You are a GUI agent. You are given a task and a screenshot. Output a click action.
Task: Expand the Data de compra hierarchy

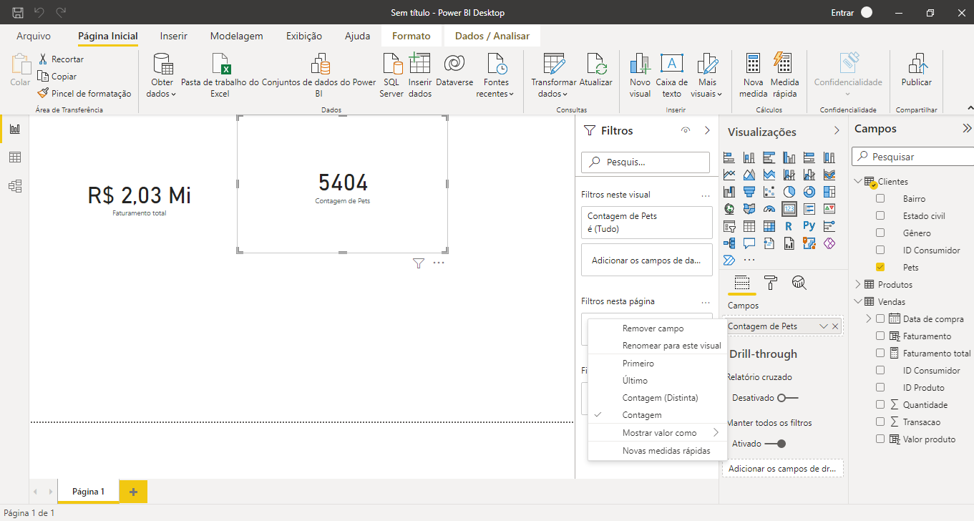(x=869, y=318)
